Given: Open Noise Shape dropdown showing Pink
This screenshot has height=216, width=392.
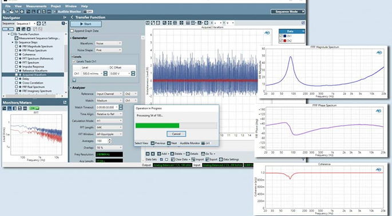Looking at the screenshot, I should point(109,50).
